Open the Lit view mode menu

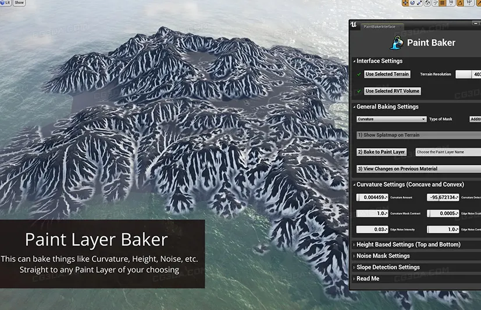(x=6, y=3)
